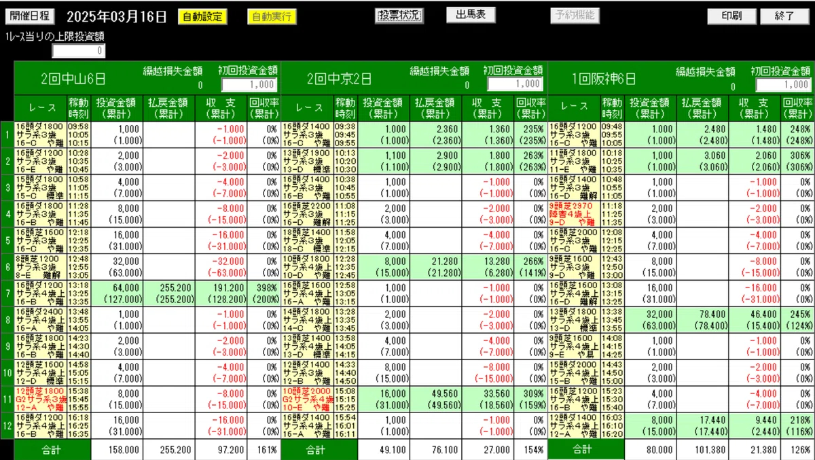This screenshot has width=815, height=460.
Task: Click red 12頭芝1800 G2 race cell in 中山
Action: tap(41, 400)
